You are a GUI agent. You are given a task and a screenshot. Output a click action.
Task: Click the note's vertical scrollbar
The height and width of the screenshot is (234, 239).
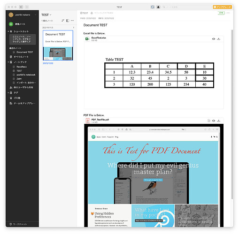(232, 114)
